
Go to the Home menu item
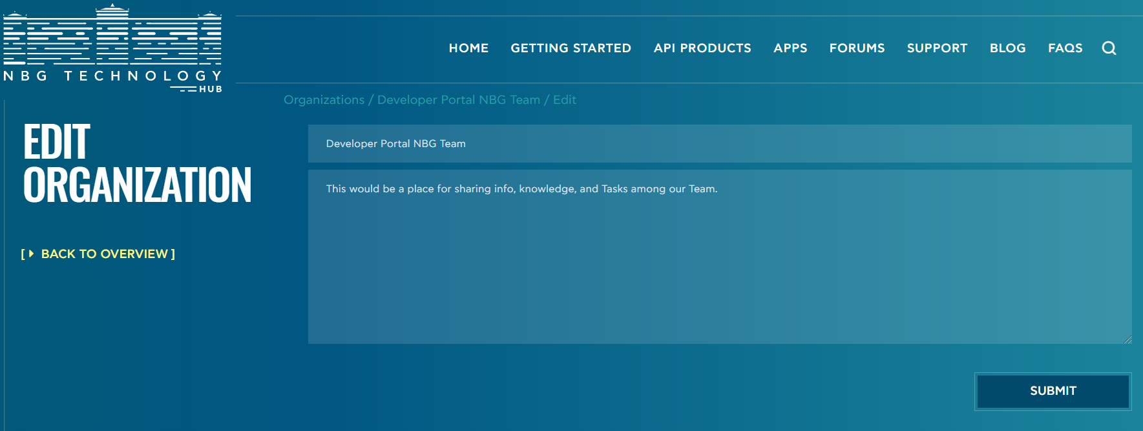pyautogui.click(x=468, y=48)
